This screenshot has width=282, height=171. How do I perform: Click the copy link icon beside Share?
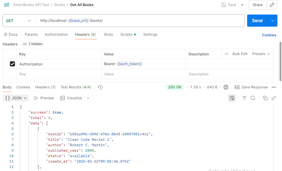pos(272,5)
